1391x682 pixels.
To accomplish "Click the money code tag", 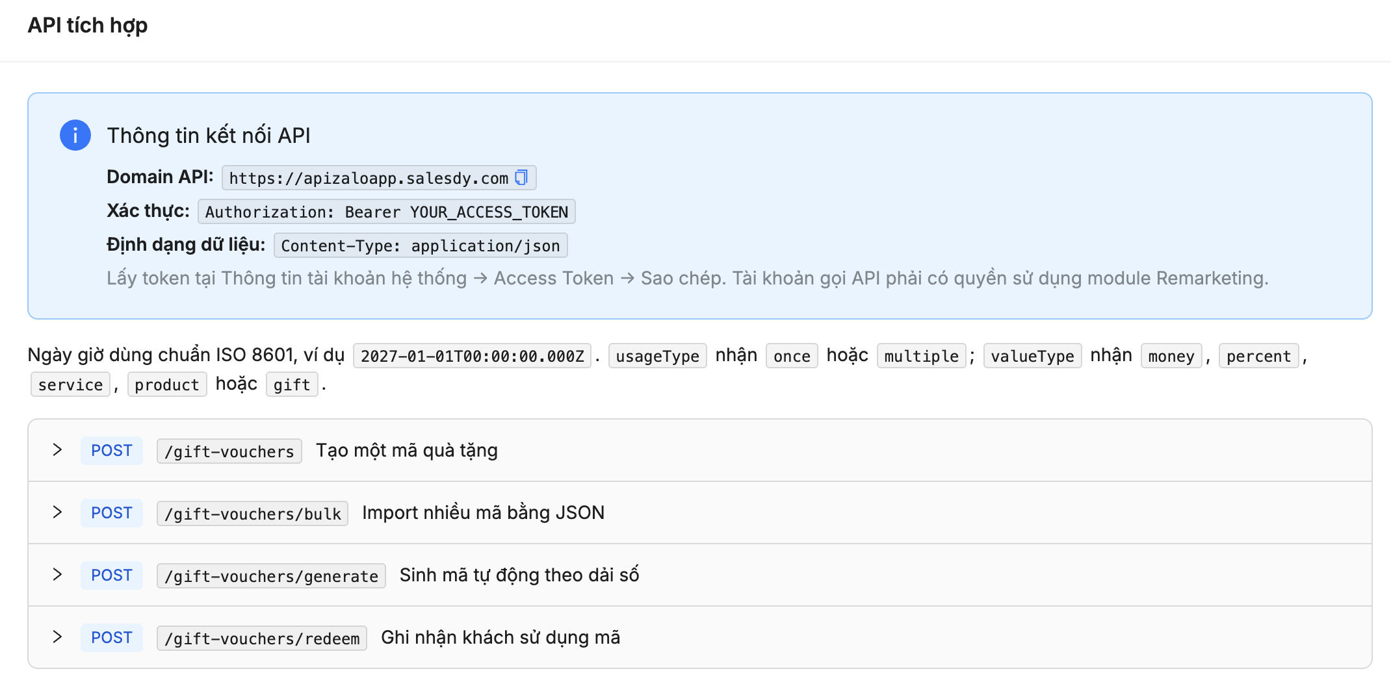I will (x=1171, y=356).
